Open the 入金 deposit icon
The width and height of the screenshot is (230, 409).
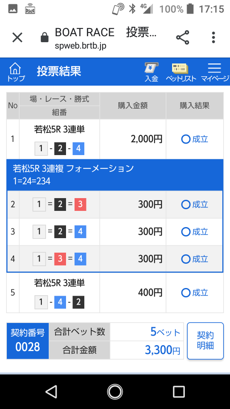point(152,72)
